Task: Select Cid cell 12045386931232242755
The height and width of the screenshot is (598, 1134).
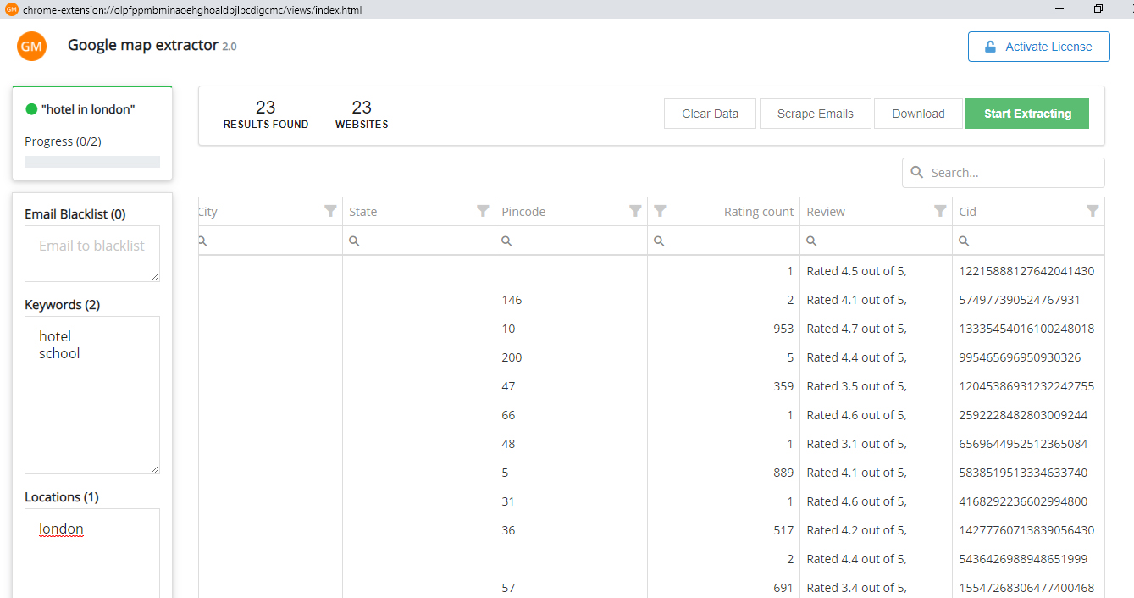Action: pyautogui.click(x=1026, y=386)
